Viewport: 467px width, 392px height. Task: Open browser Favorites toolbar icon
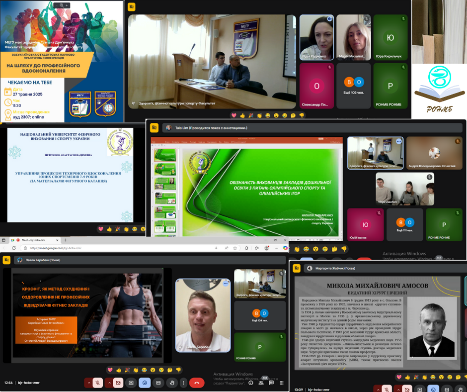[257, 248]
